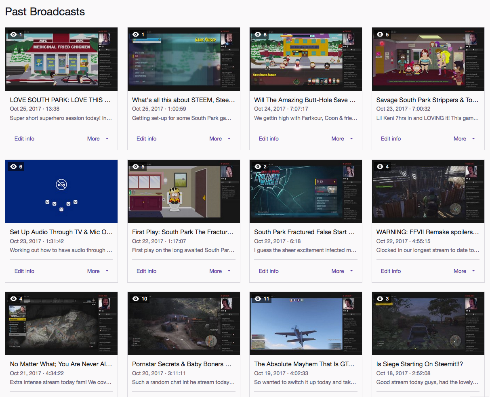The width and height of the screenshot is (490, 397).
Task: Click title WARNING: FFVII Remake spoilers
Action: (427, 232)
